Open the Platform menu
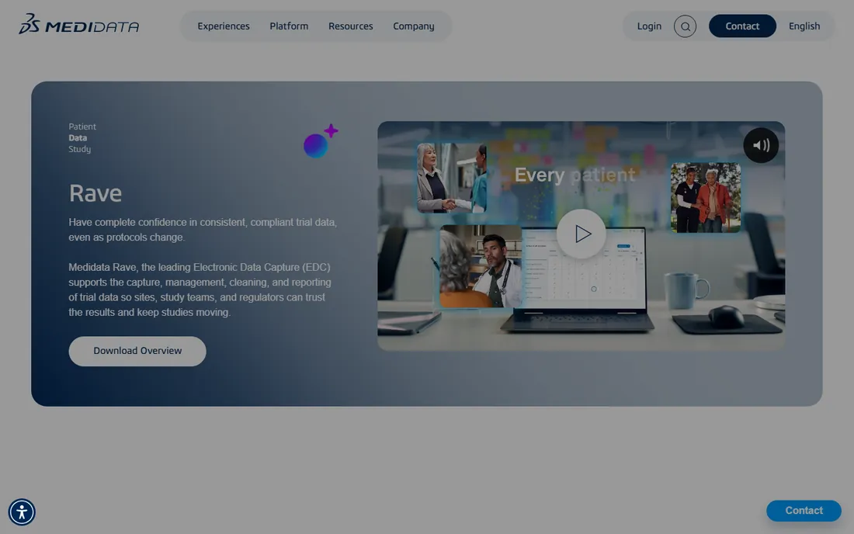 [x=289, y=26]
